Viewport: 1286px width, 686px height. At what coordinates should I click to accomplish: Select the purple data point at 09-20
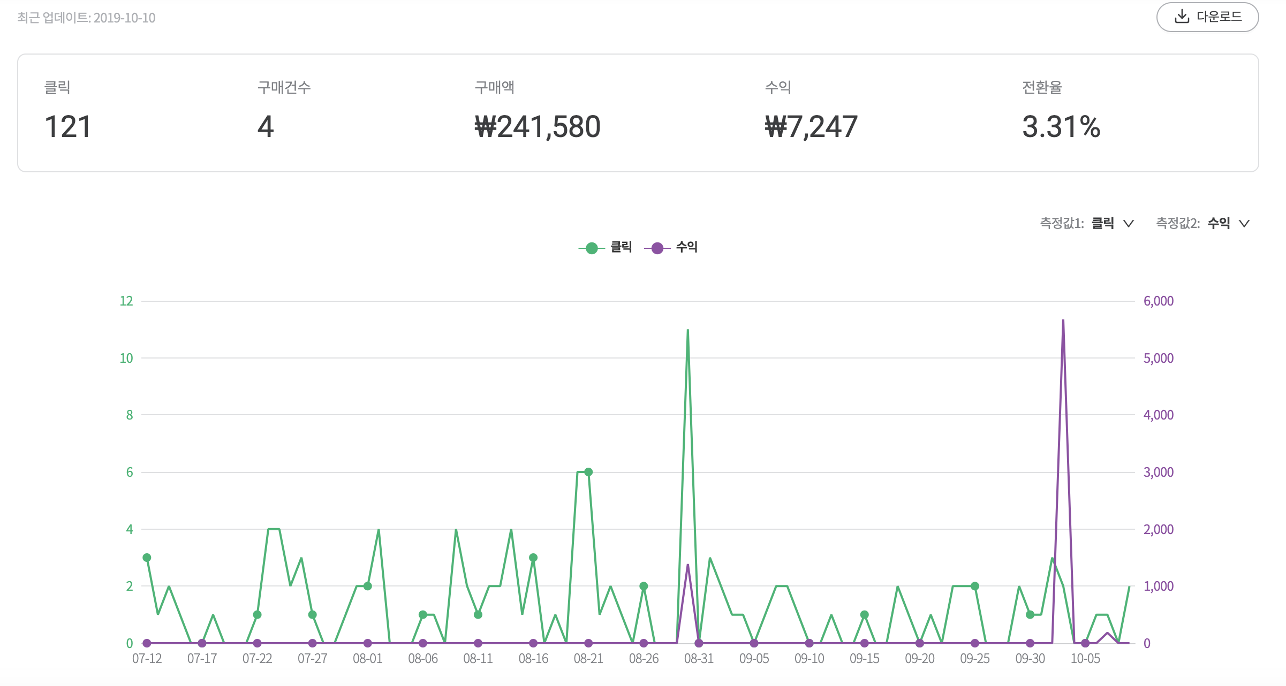coord(920,643)
